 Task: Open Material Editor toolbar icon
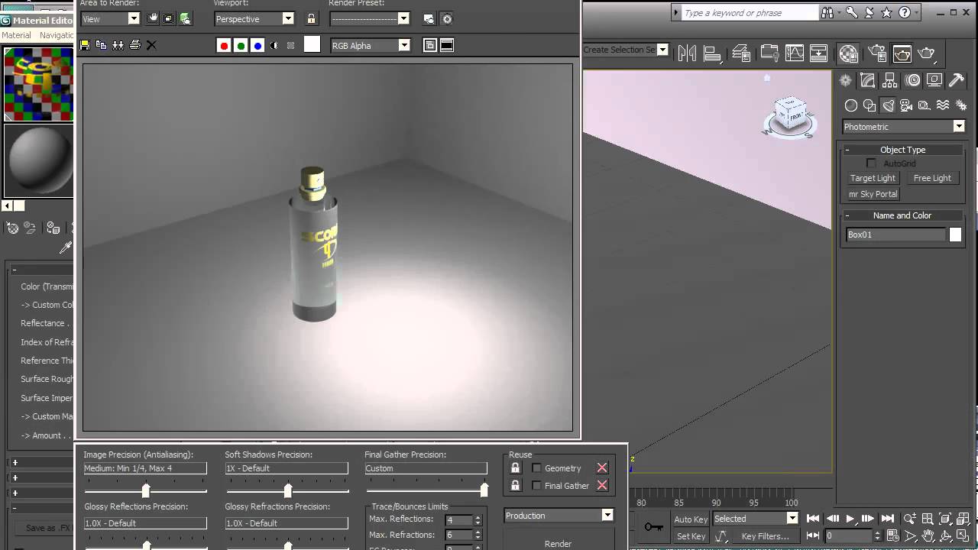click(848, 53)
